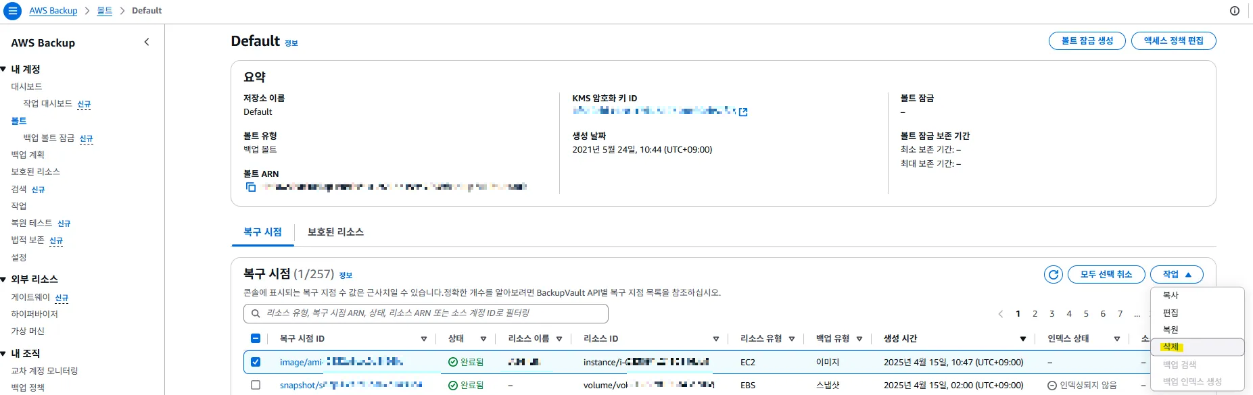1253x395 pixels.
Task: Click 액세스 정책 편집 button
Action: click(x=1174, y=41)
